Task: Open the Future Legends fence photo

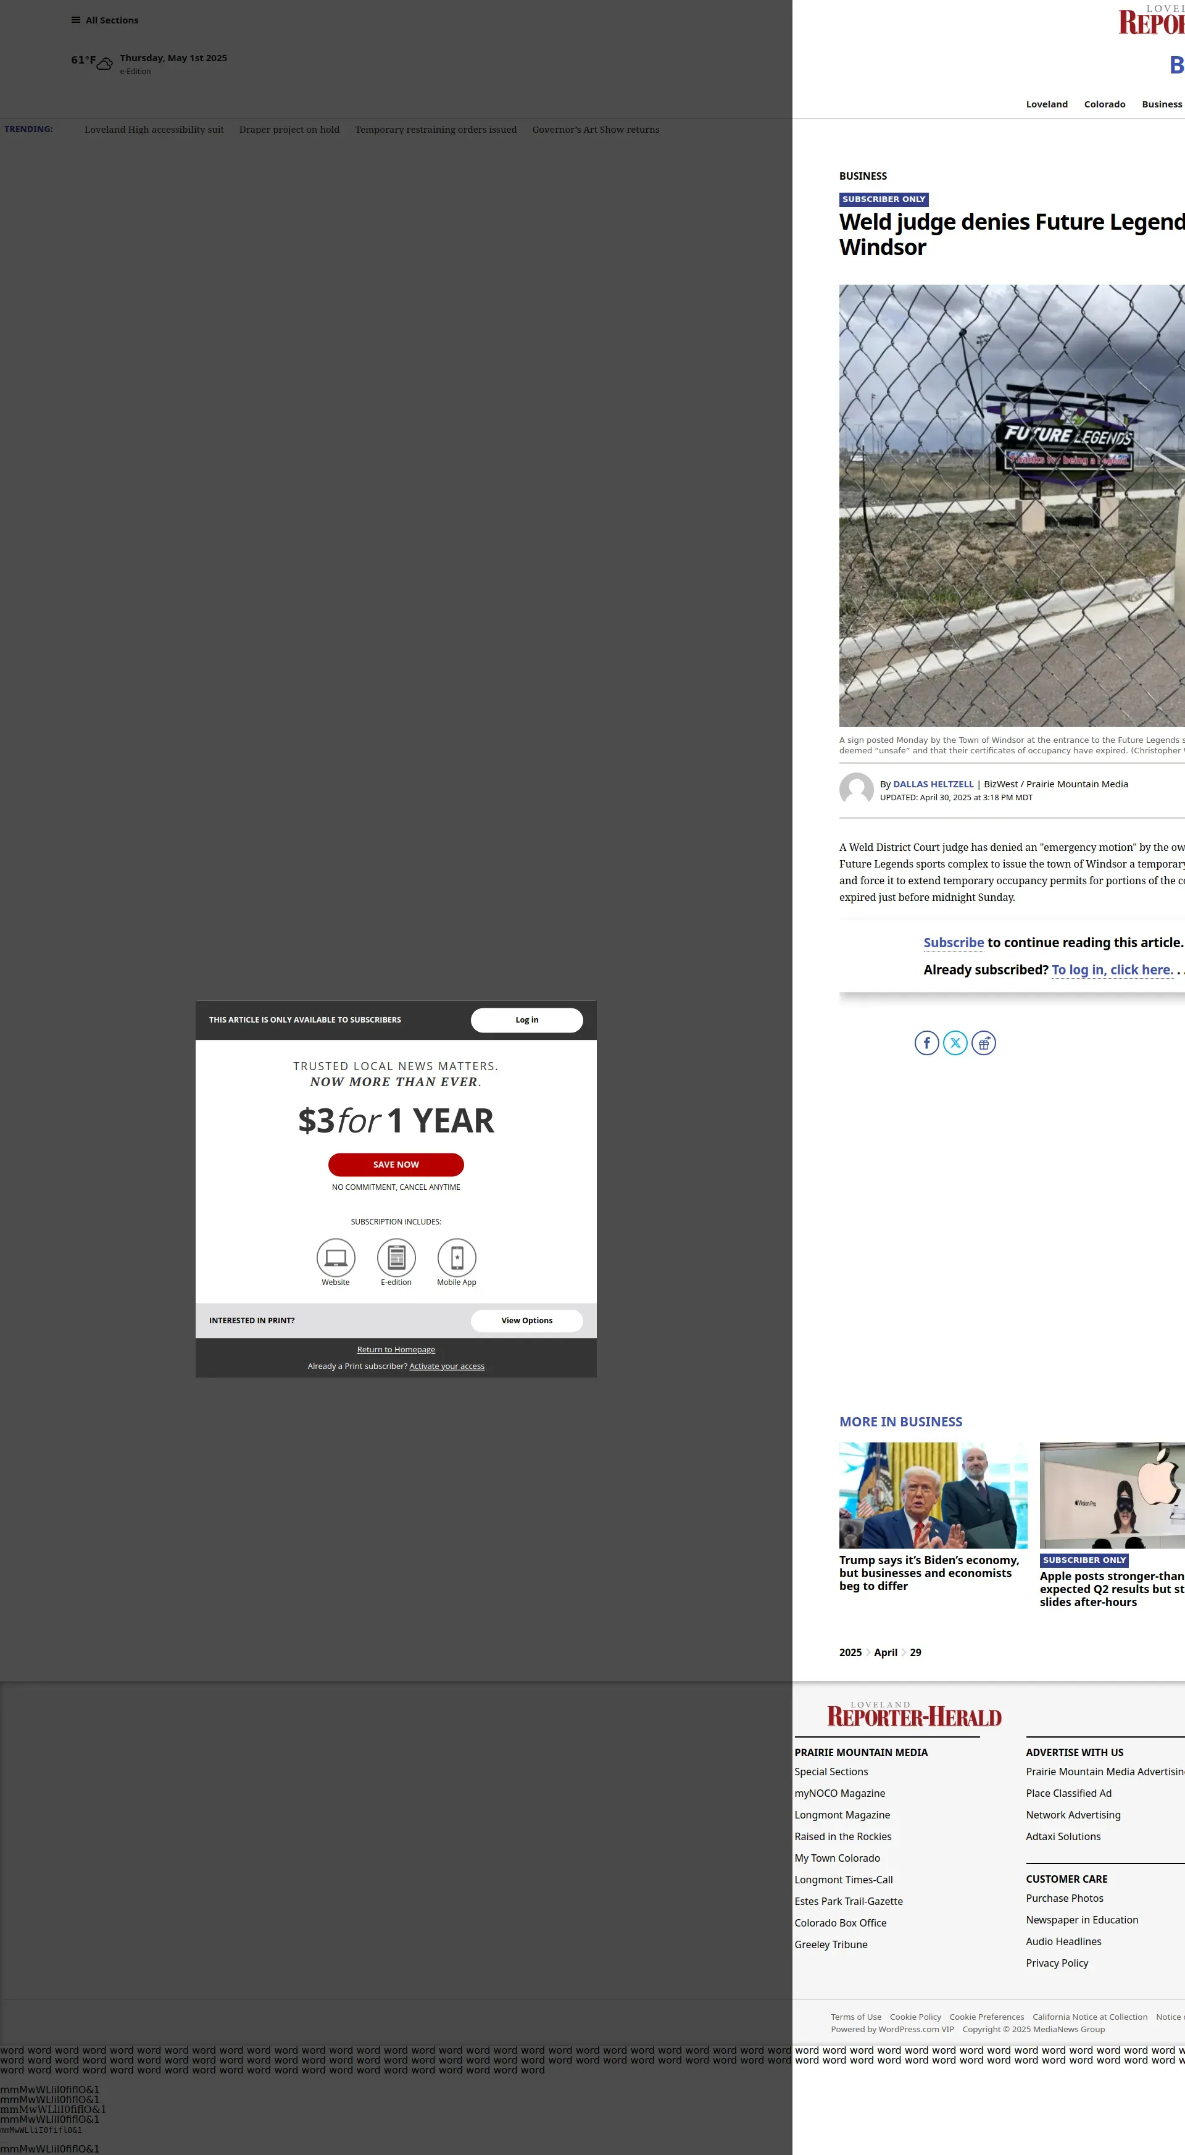Action: pos(1012,505)
